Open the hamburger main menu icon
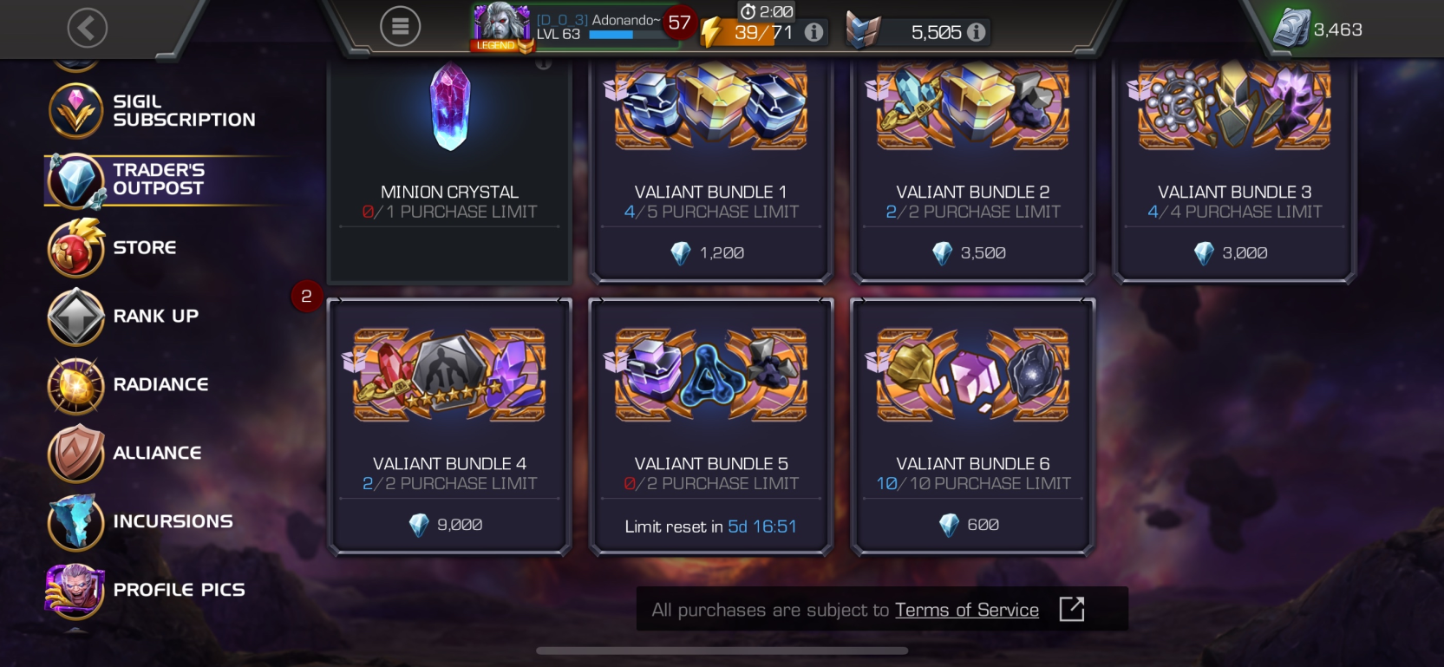Viewport: 1444px width, 667px height. click(400, 27)
